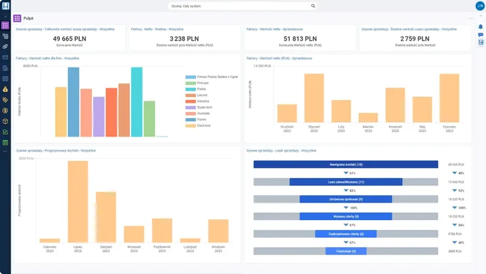Click the 'Szukaj: Cały system' search field
Screen dimensions: 486x274
238,6
